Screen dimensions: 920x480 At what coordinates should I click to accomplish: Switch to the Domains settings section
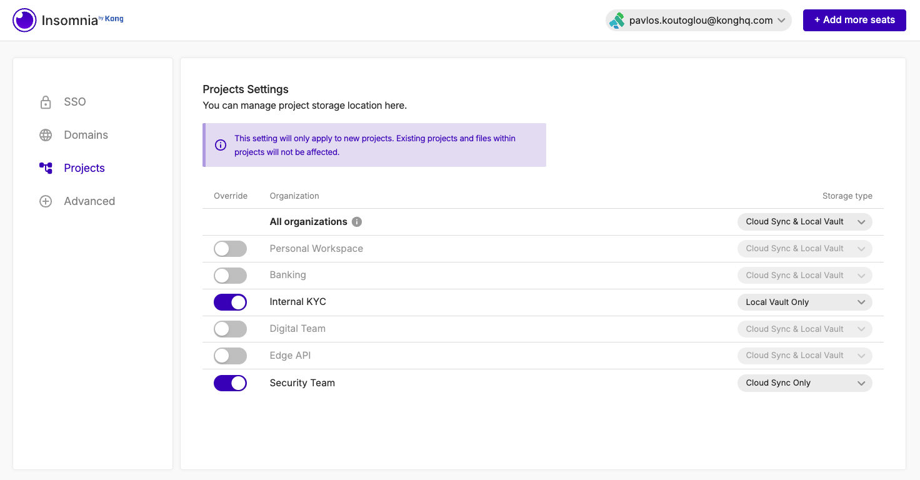click(x=86, y=135)
